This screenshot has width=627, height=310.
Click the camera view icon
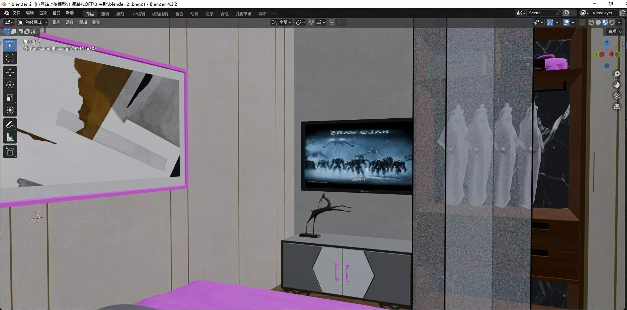pos(617,96)
